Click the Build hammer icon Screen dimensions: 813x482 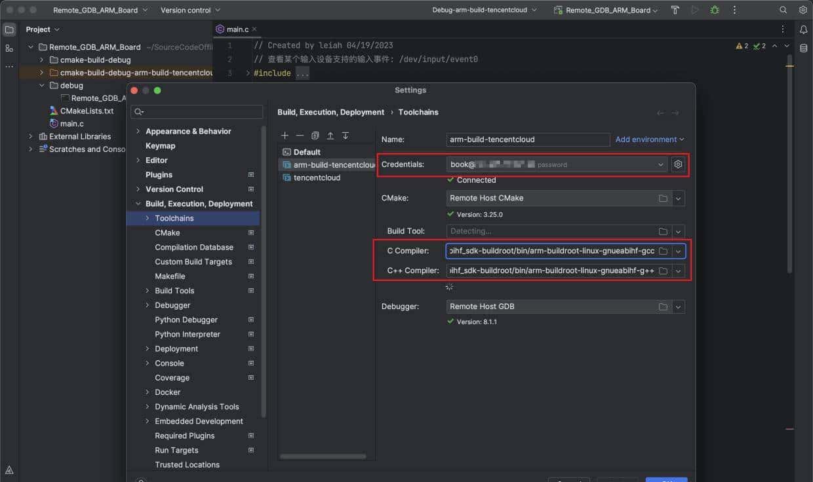pos(675,10)
